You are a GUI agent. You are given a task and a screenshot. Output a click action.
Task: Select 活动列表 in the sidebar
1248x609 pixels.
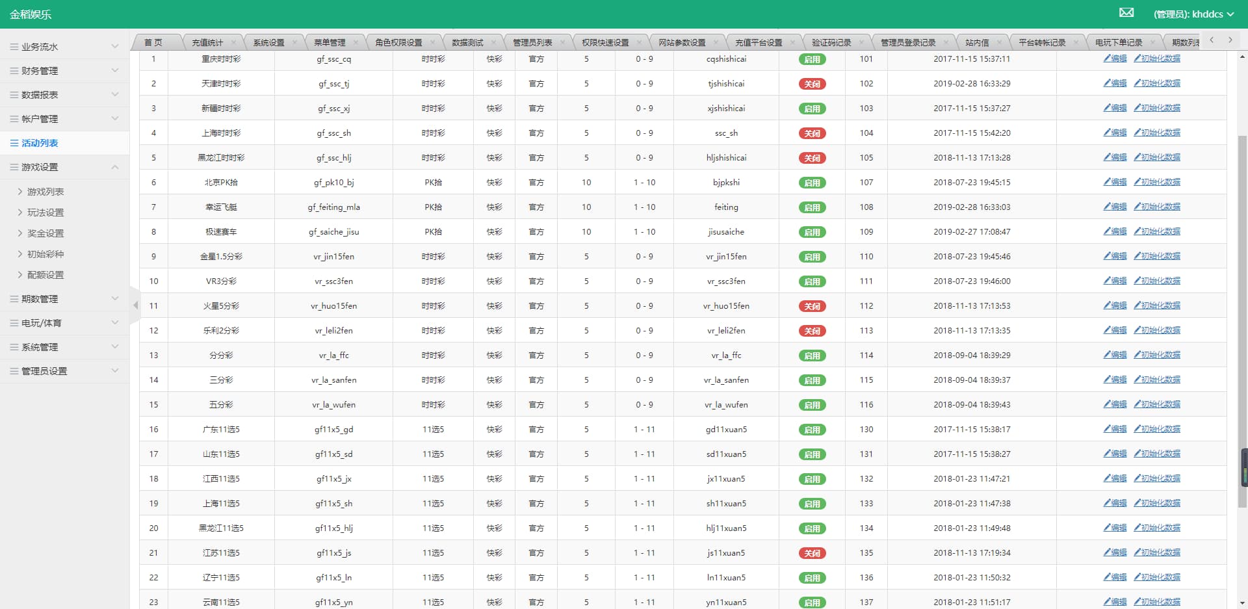pyautogui.click(x=40, y=143)
